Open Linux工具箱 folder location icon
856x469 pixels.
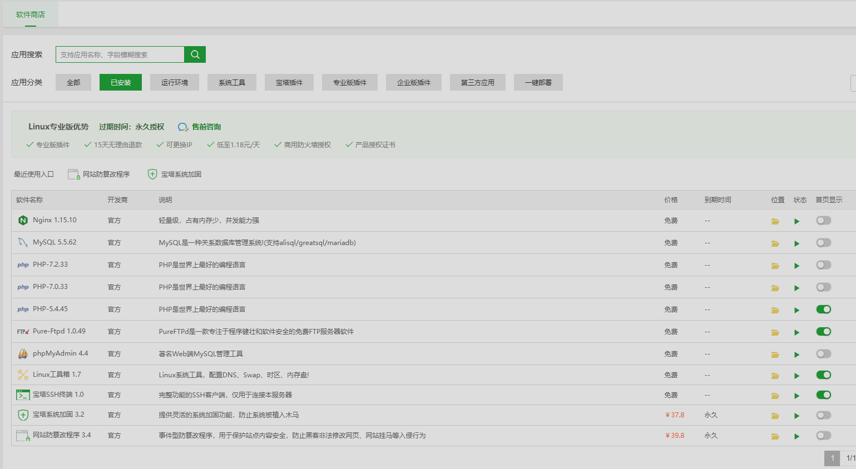(775, 376)
